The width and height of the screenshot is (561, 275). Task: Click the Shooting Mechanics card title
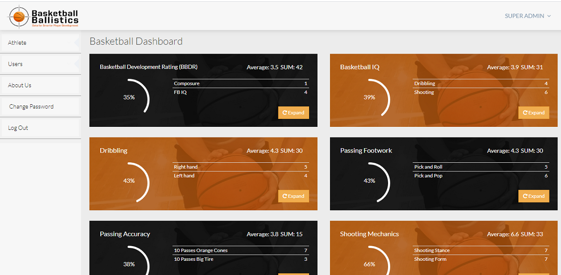(x=369, y=234)
